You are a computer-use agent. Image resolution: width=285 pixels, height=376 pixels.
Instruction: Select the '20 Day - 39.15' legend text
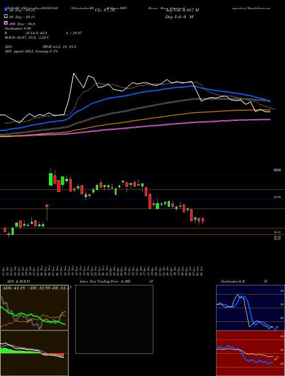click(x=22, y=10)
